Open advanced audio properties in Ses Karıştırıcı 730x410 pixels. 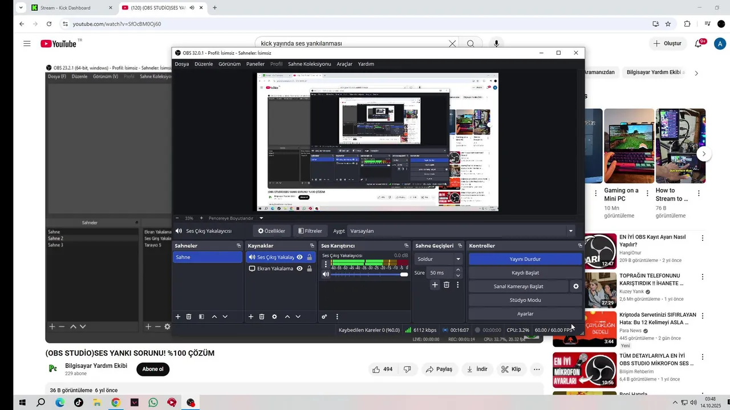[x=324, y=317]
